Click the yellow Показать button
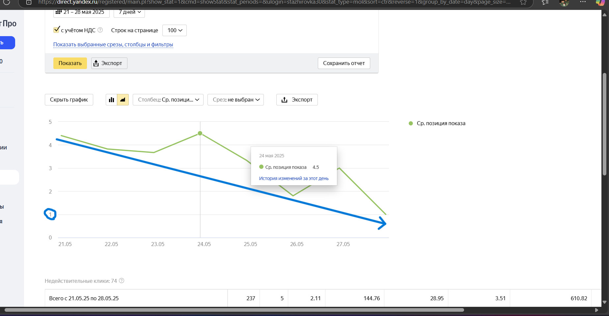 point(70,63)
